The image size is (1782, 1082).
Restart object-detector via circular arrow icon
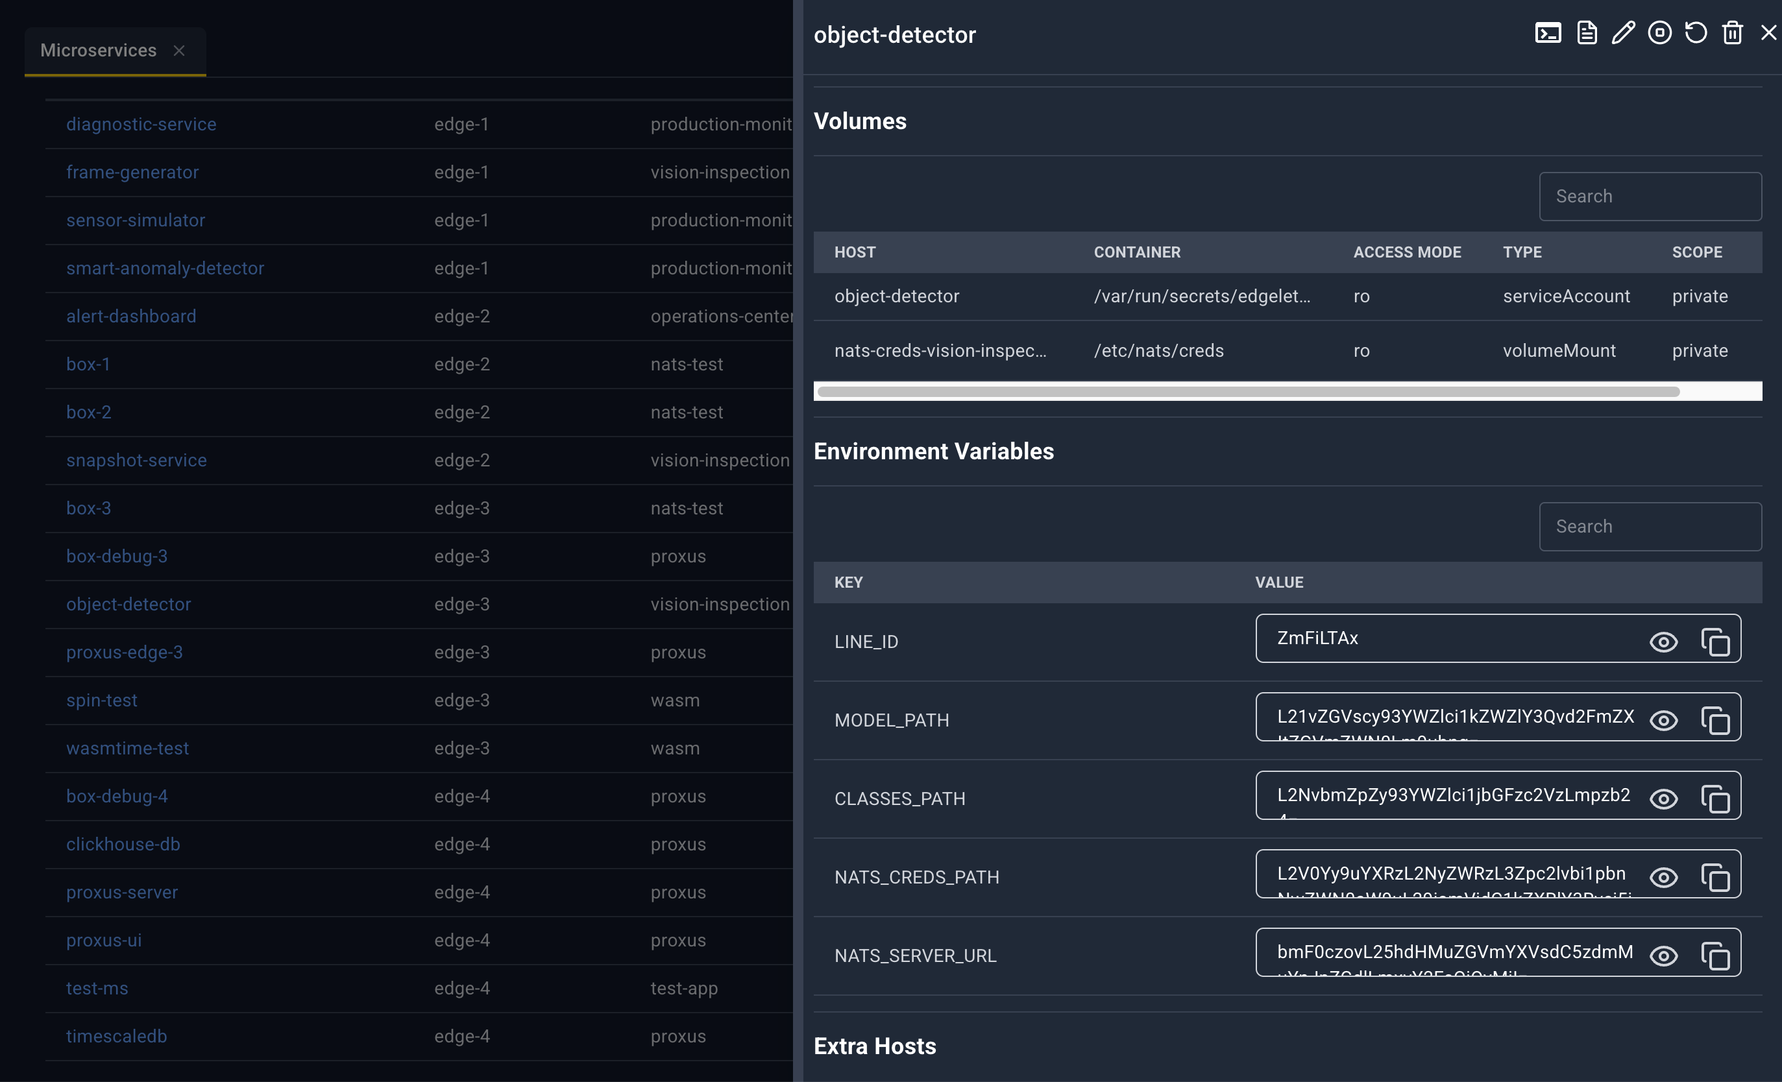(1696, 33)
